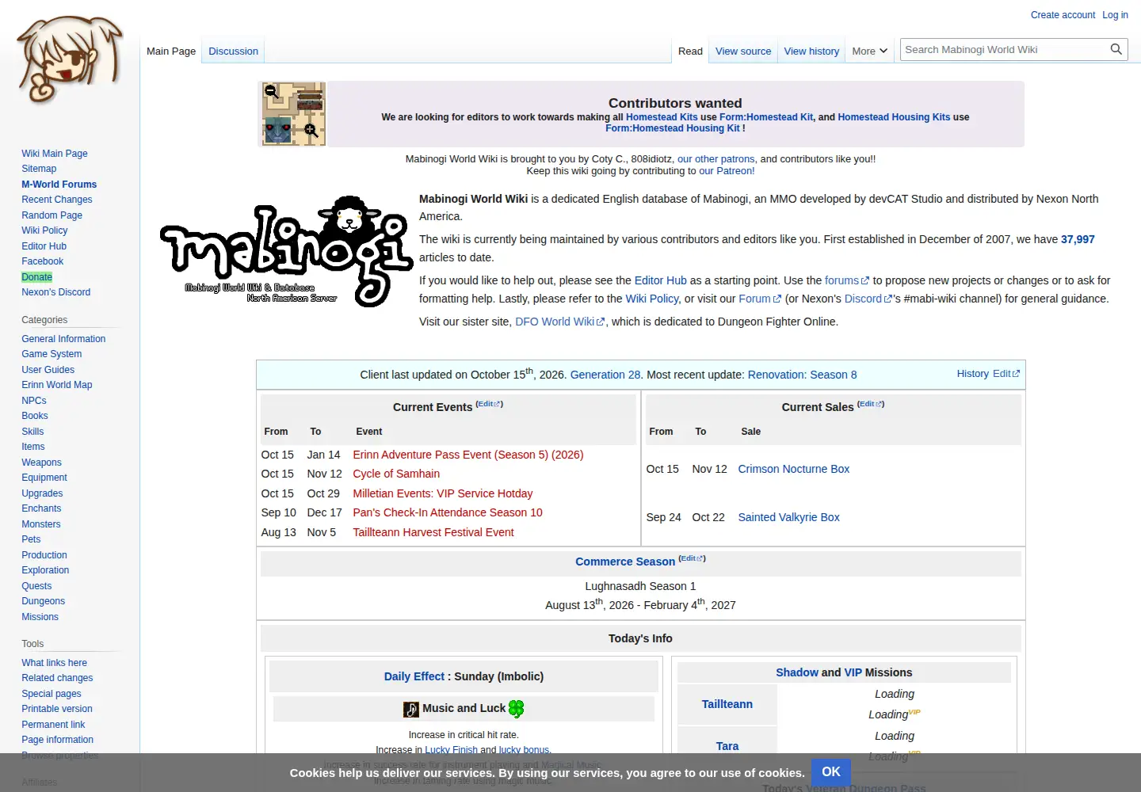Open the Commerce Season link

click(x=625, y=562)
